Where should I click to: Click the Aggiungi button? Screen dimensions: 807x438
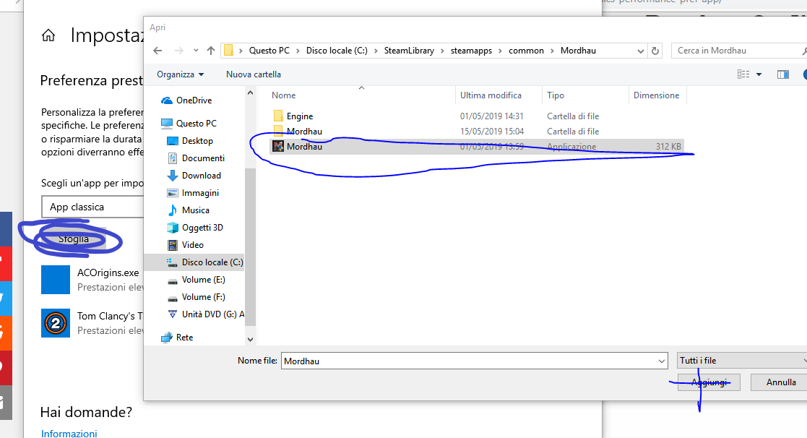[x=709, y=382]
